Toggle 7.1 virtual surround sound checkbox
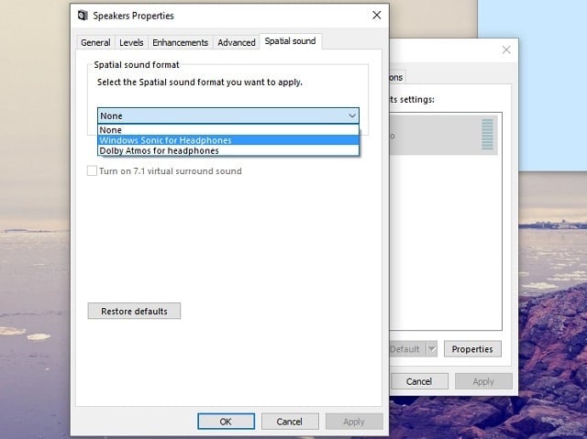587x439 pixels. (x=92, y=170)
